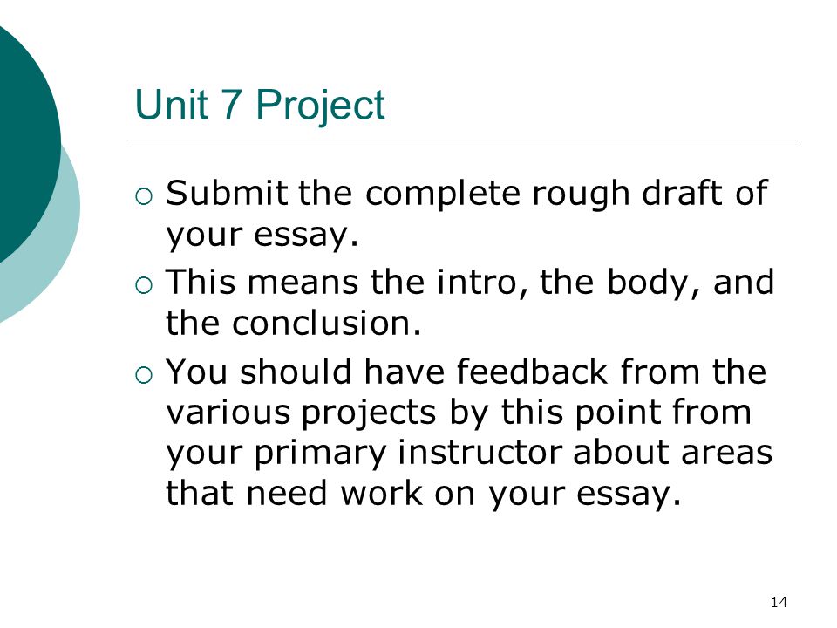Select the third bullet circle marker

point(144,375)
